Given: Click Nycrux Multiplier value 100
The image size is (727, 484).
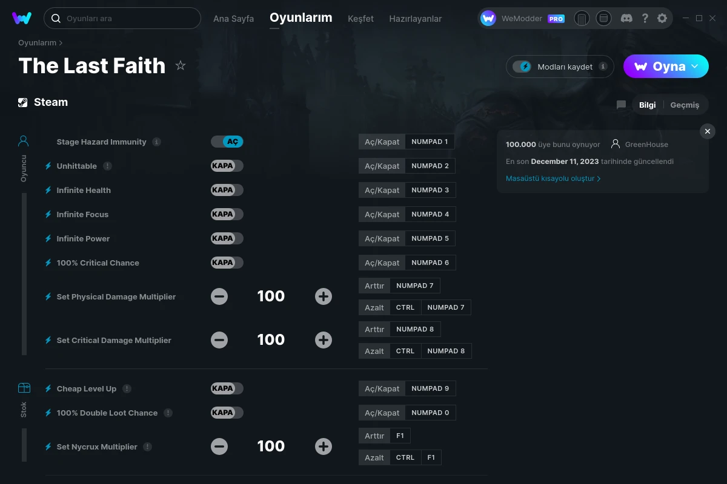Looking at the screenshot, I should 271,446.
